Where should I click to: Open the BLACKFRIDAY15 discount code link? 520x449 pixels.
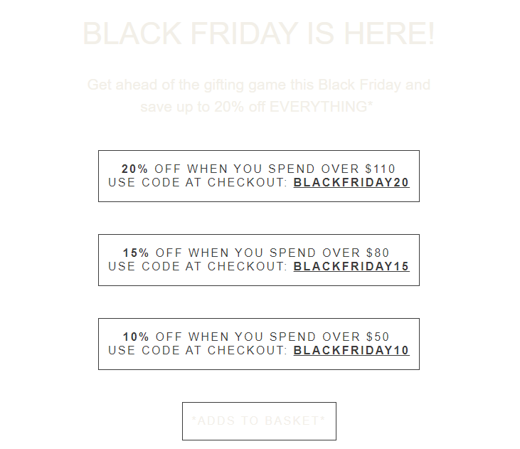pos(351,266)
